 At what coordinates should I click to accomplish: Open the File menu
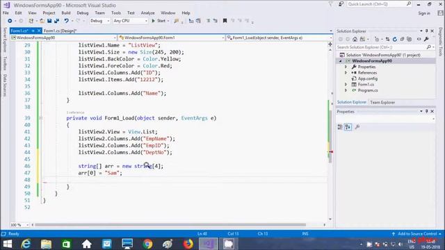click(x=6, y=12)
